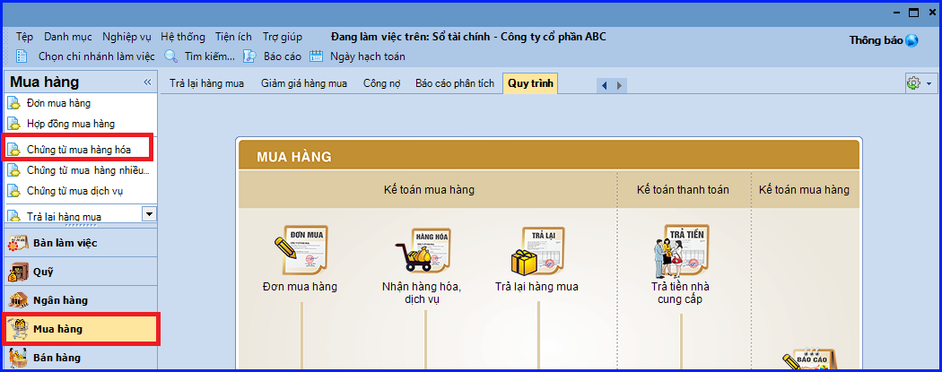The height and width of the screenshot is (372, 942).
Task: Click the Mua hàng shopping cart icon
Action: pyautogui.click(x=18, y=329)
